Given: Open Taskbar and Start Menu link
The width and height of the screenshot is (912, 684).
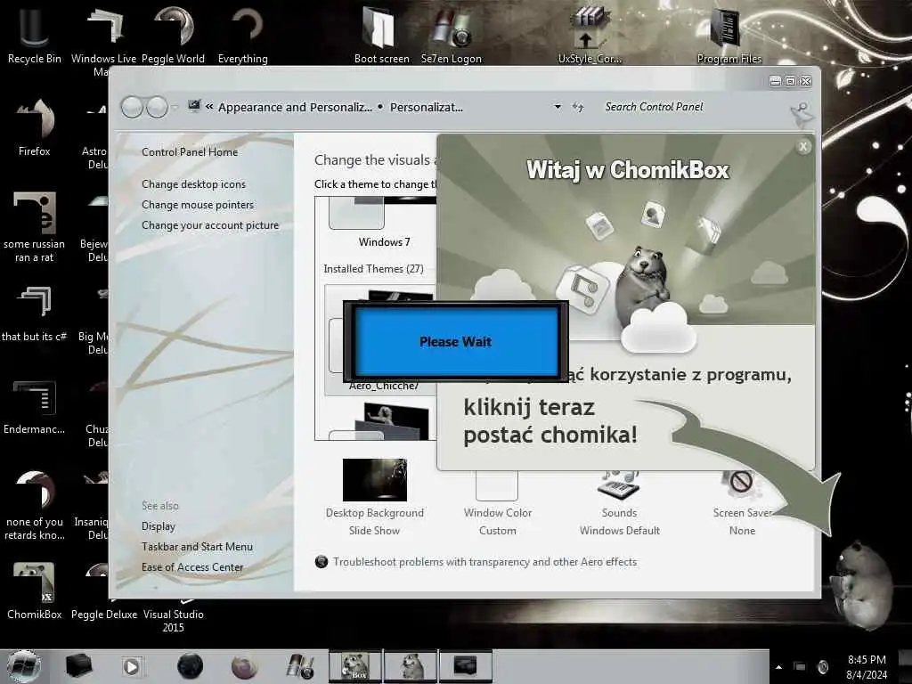Looking at the screenshot, I should pos(197,546).
